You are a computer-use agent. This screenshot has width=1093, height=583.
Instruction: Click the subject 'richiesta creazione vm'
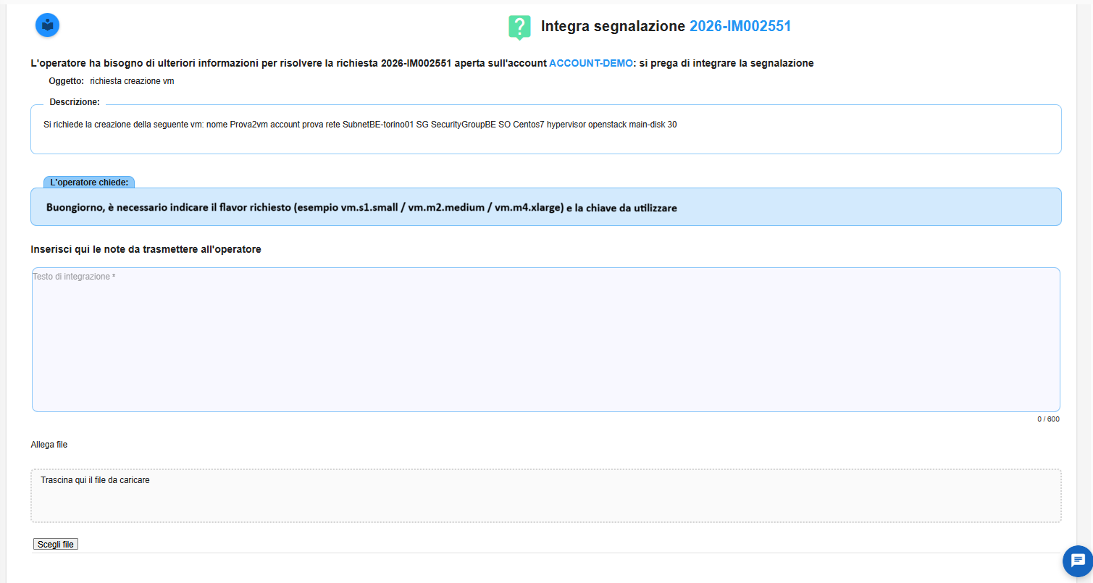coord(132,81)
